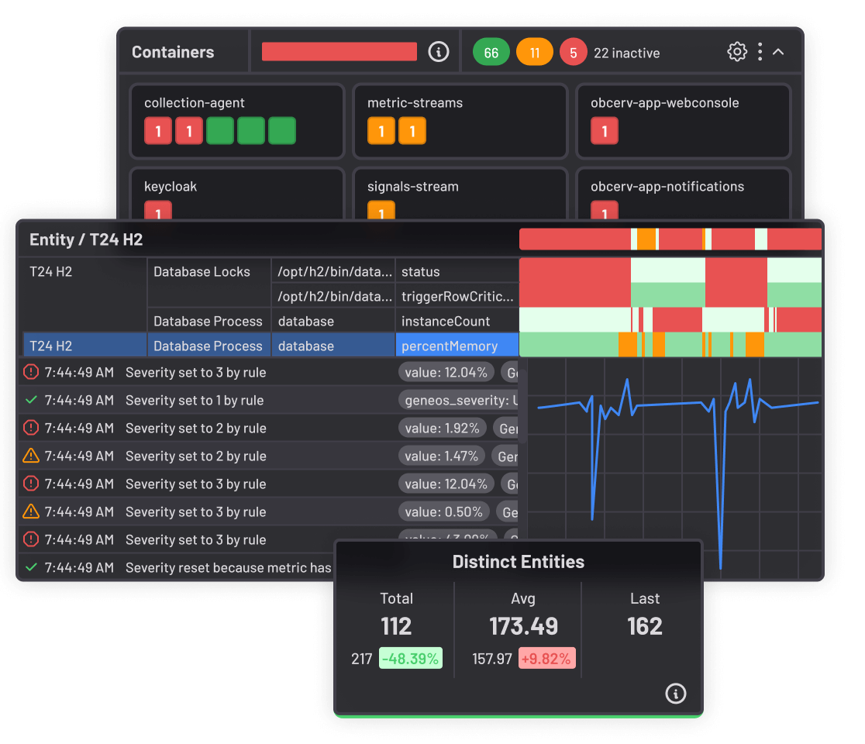
Task: Collapse the Containers panel with the chevron
Action: pos(779,52)
